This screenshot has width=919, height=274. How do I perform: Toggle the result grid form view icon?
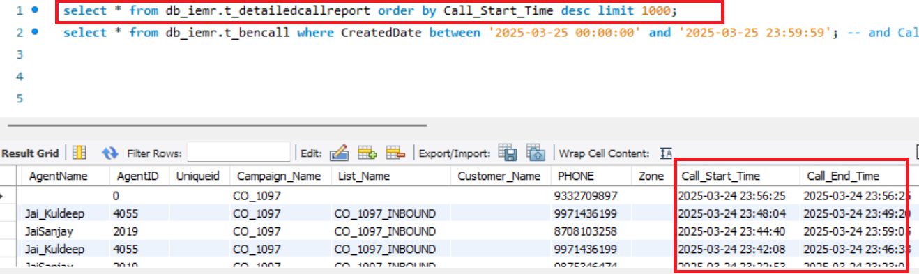point(79,153)
